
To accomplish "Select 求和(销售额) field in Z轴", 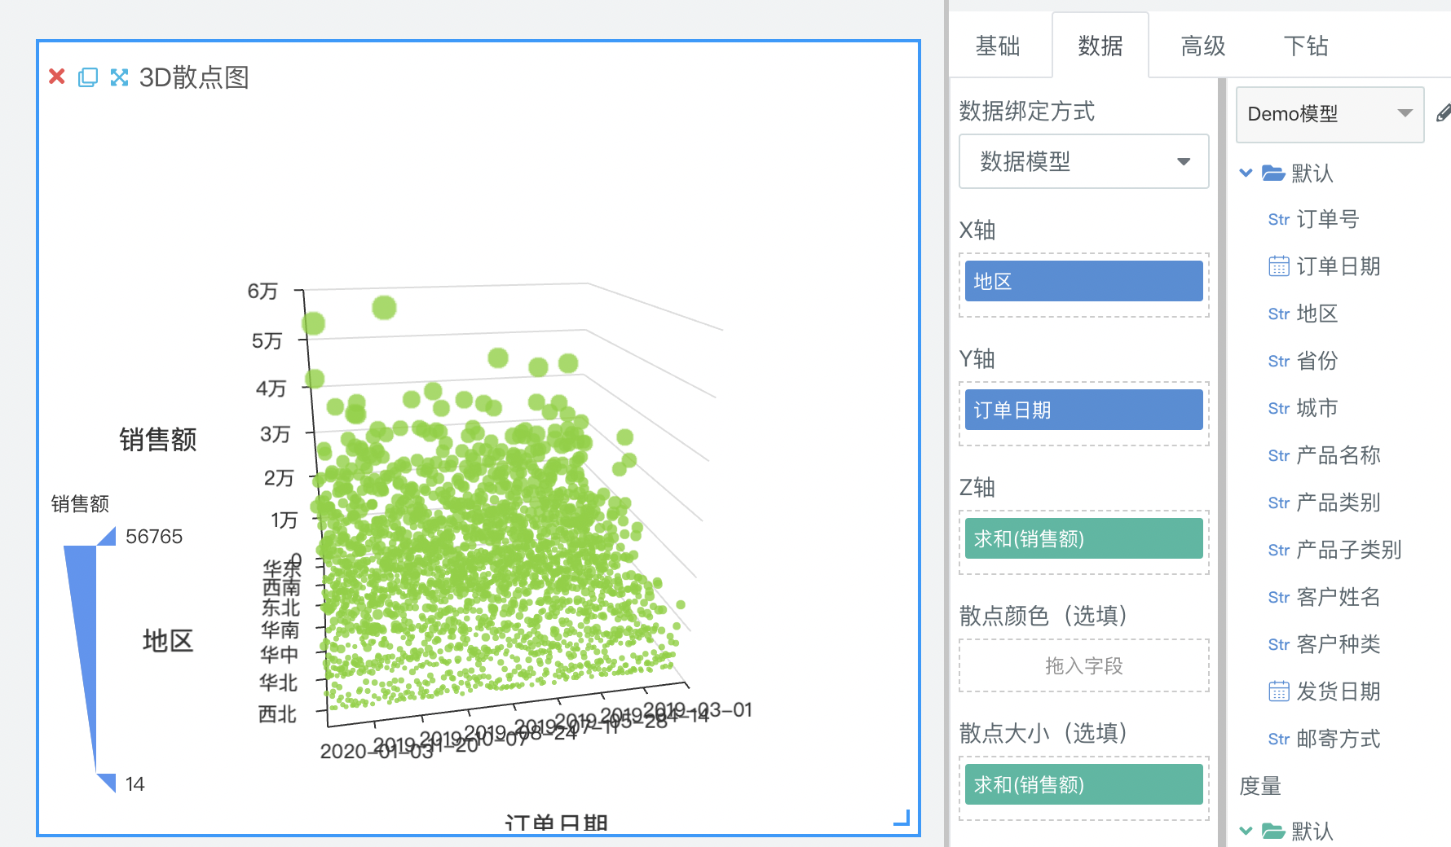I will pos(1084,538).
